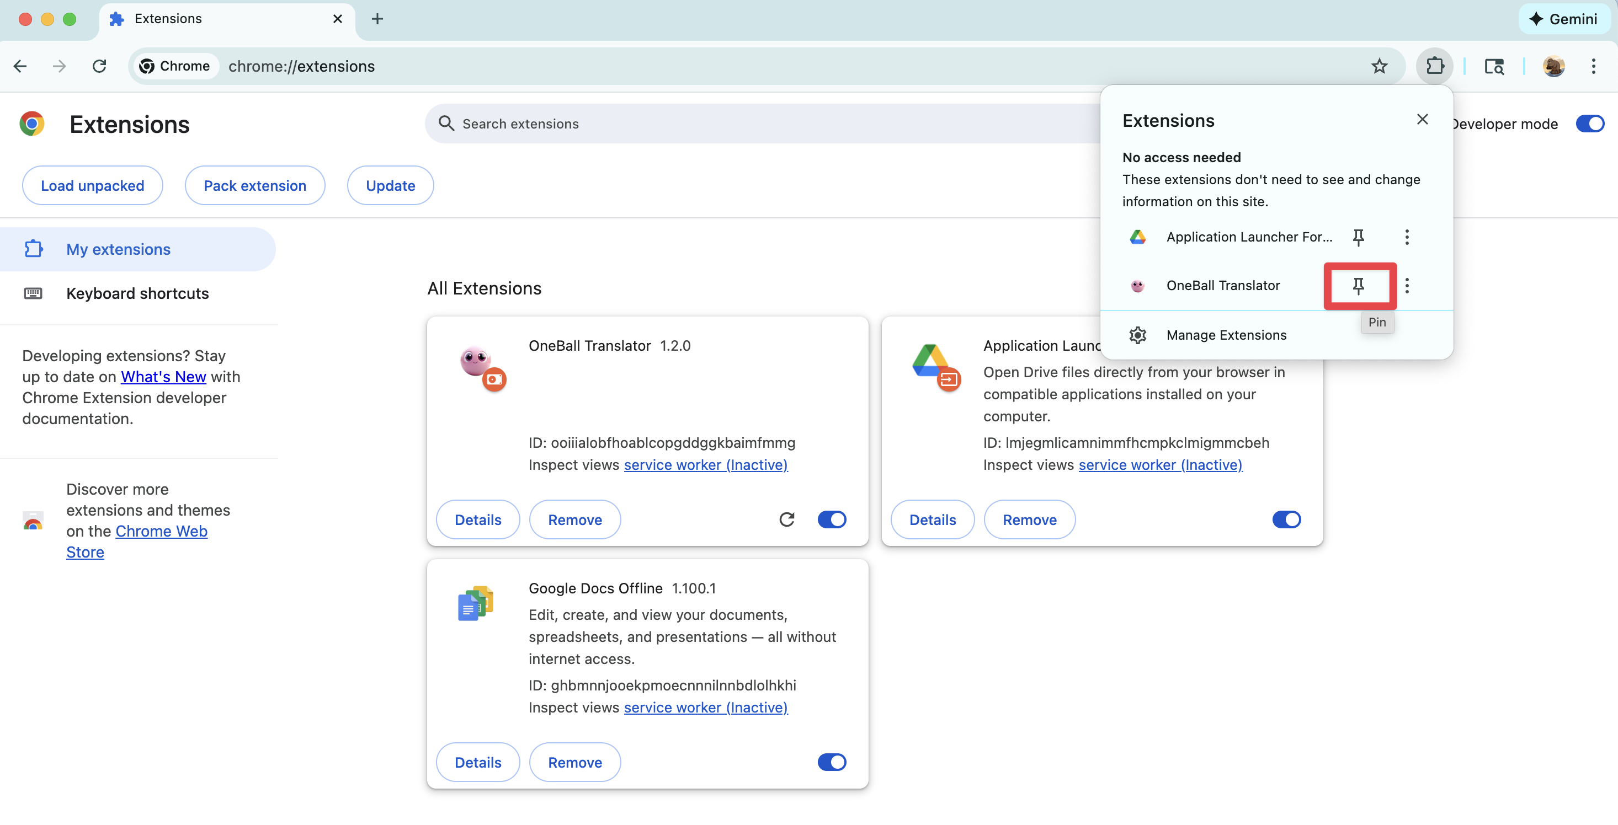Image resolution: width=1618 pixels, height=825 pixels.
Task: Reload the OneBall Translator extension
Action: click(786, 519)
